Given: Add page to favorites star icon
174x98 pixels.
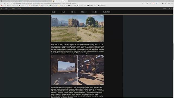Looking at the screenshot, I should click(147, 4).
